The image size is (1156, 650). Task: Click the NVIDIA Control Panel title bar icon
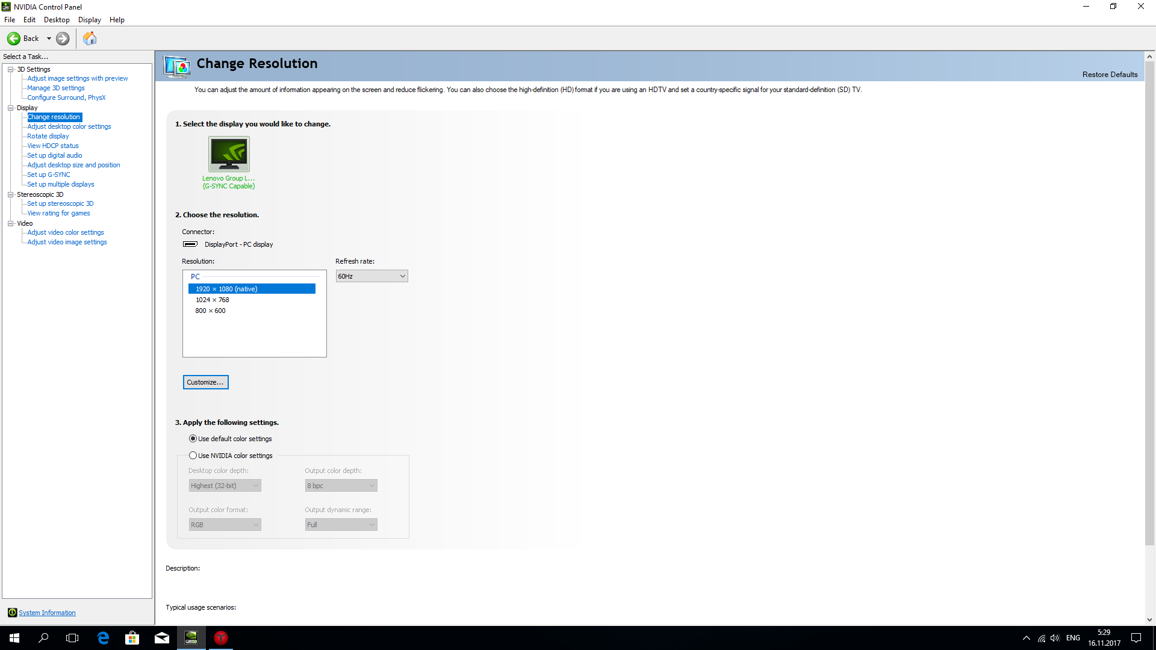pos(6,7)
